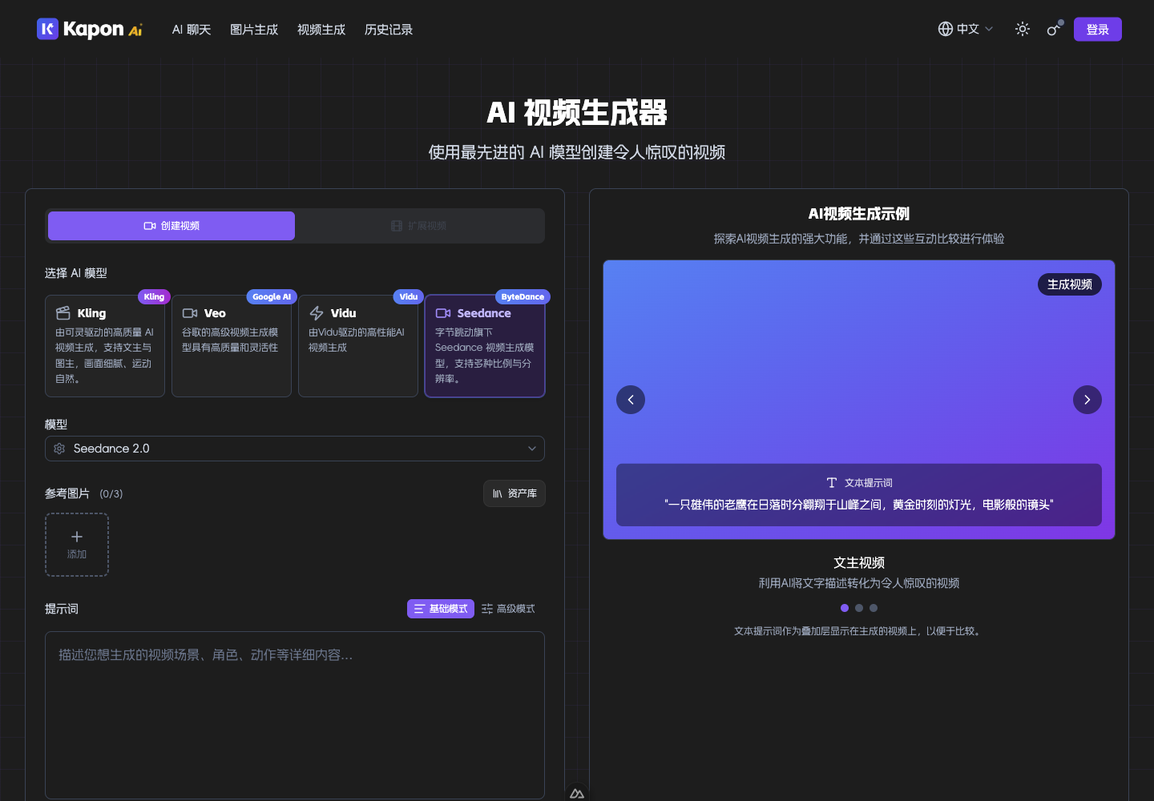1154x801 pixels.
Task: Click the Kling badge label
Action: [x=154, y=296]
